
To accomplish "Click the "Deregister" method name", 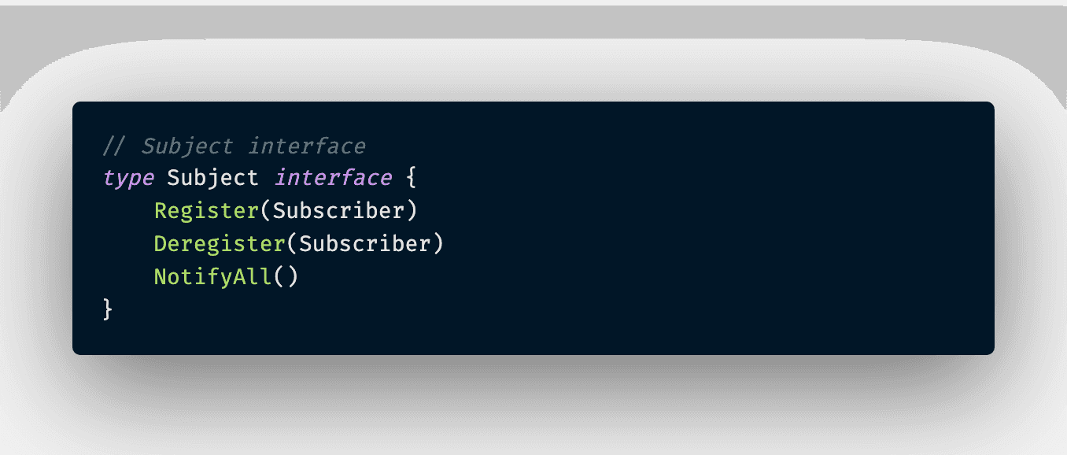I will [219, 244].
